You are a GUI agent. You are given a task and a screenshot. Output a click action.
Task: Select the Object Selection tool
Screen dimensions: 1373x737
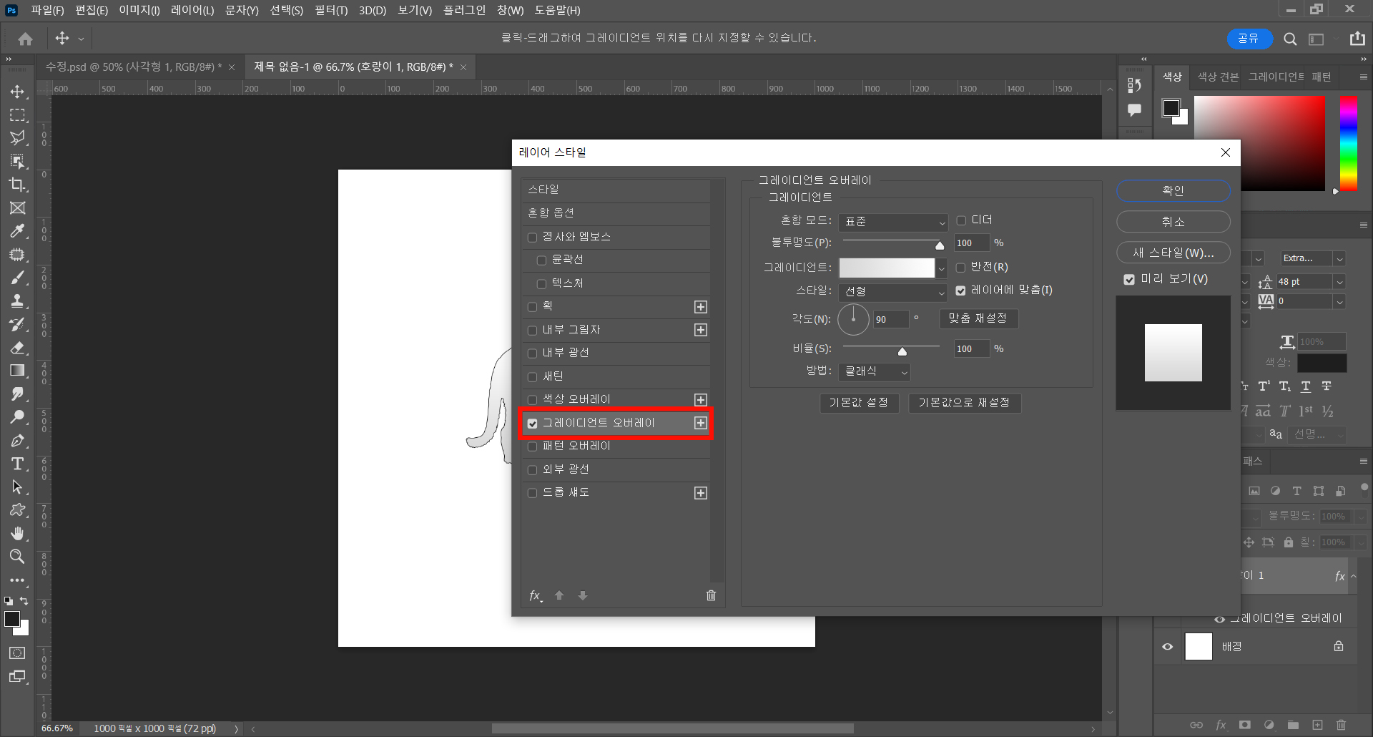tap(18, 161)
